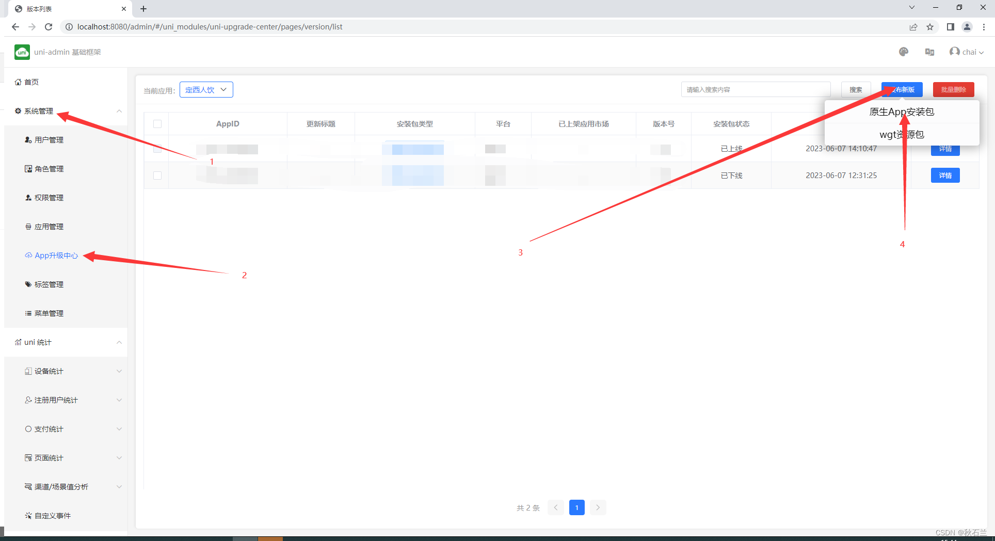Click the 搜索 button
Viewport: 995px width, 541px height.
coord(856,90)
